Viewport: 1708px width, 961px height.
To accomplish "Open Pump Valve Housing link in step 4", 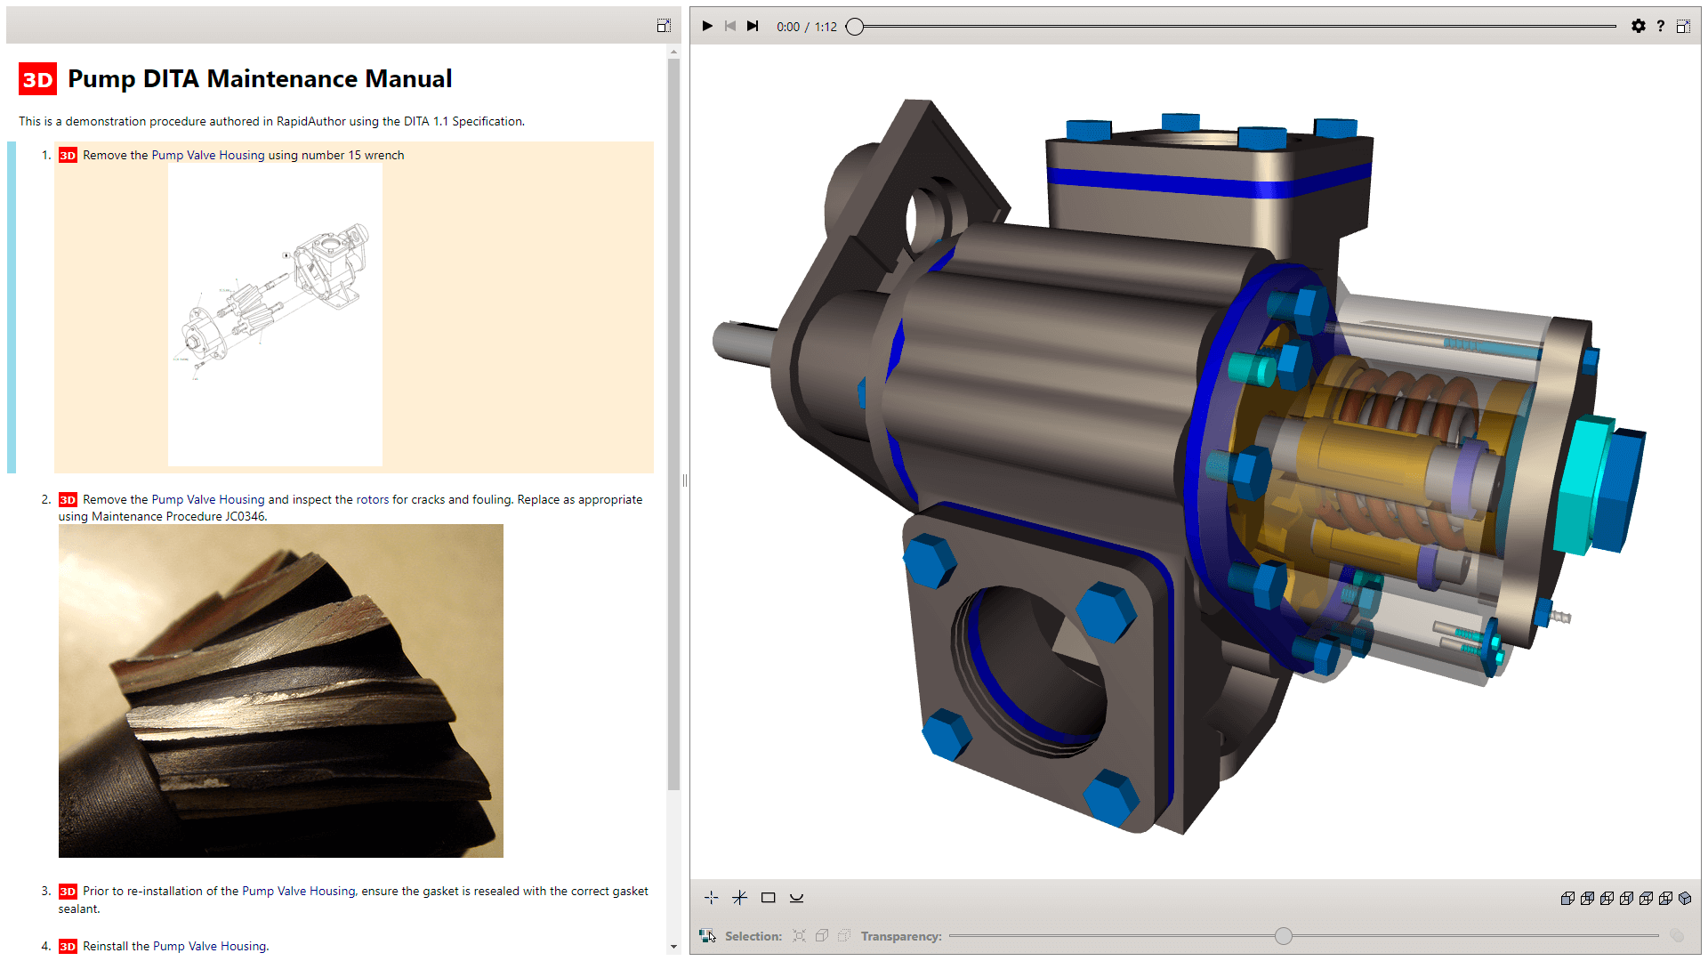I will [210, 946].
